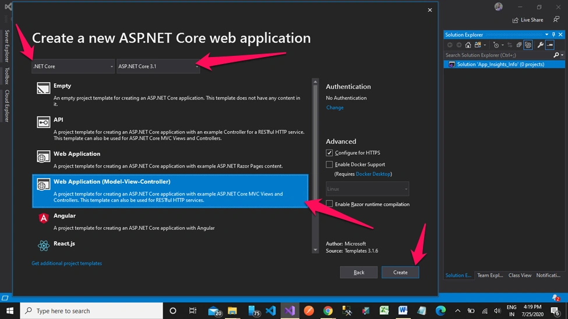Uncheck Configure for HTTPS
Image resolution: width=568 pixels, height=319 pixels.
point(329,153)
